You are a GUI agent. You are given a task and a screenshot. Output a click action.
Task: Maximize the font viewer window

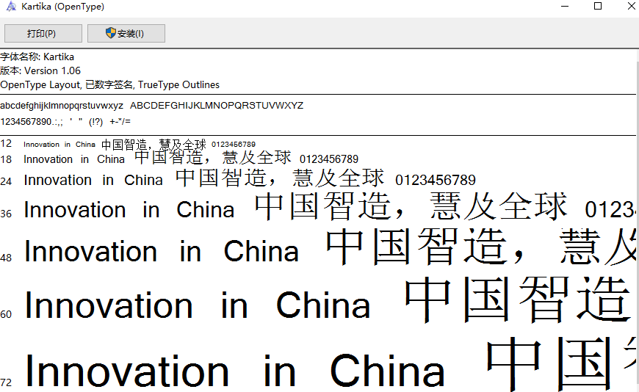coord(598,7)
